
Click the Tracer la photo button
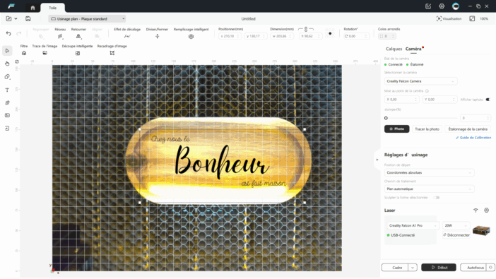click(x=427, y=129)
